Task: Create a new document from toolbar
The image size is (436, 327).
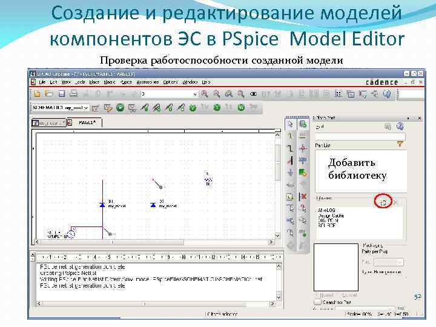Action: [37, 94]
